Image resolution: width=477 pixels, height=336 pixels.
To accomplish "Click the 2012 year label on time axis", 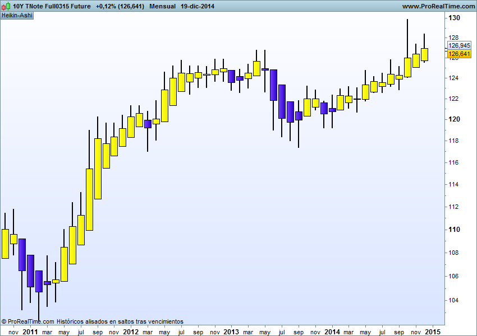I will 131,332.
